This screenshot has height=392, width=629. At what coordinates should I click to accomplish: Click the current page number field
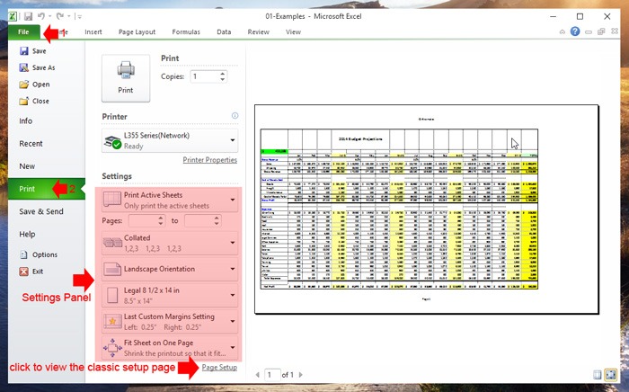coord(272,375)
